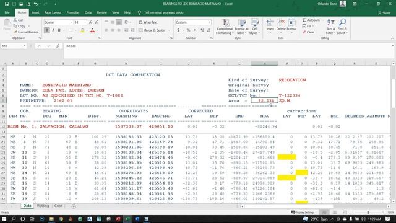Open Conditional Formatting menu
396x223 pixels.
click(224, 27)
